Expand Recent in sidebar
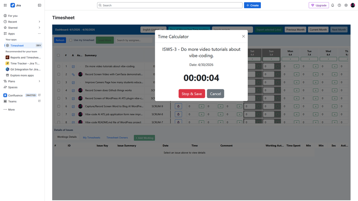The image size is (358, 201). 39,22
